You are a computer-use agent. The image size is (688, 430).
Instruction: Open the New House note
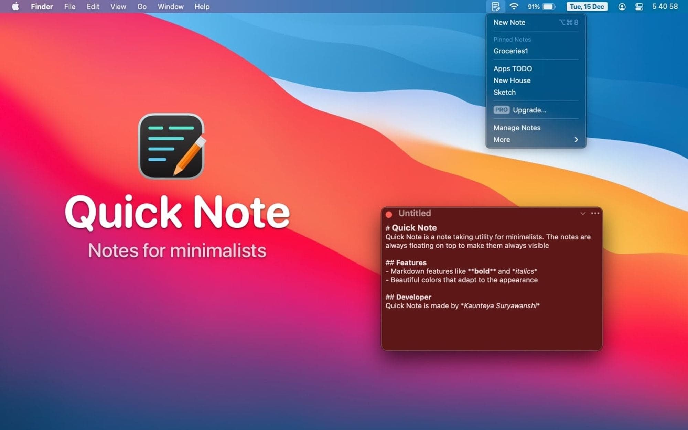[536, 80]
